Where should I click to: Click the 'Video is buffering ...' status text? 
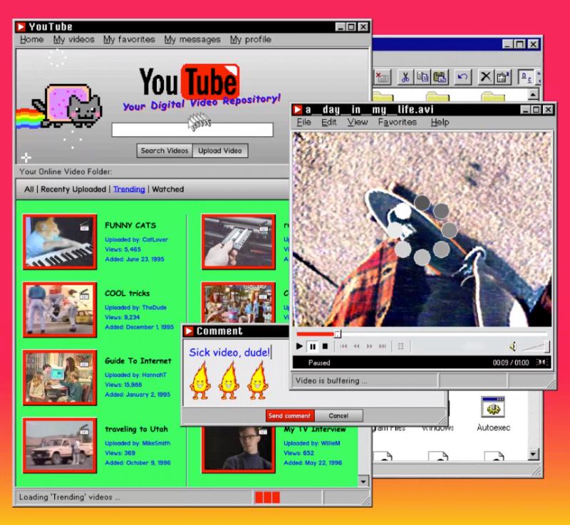tap(331, 381)
